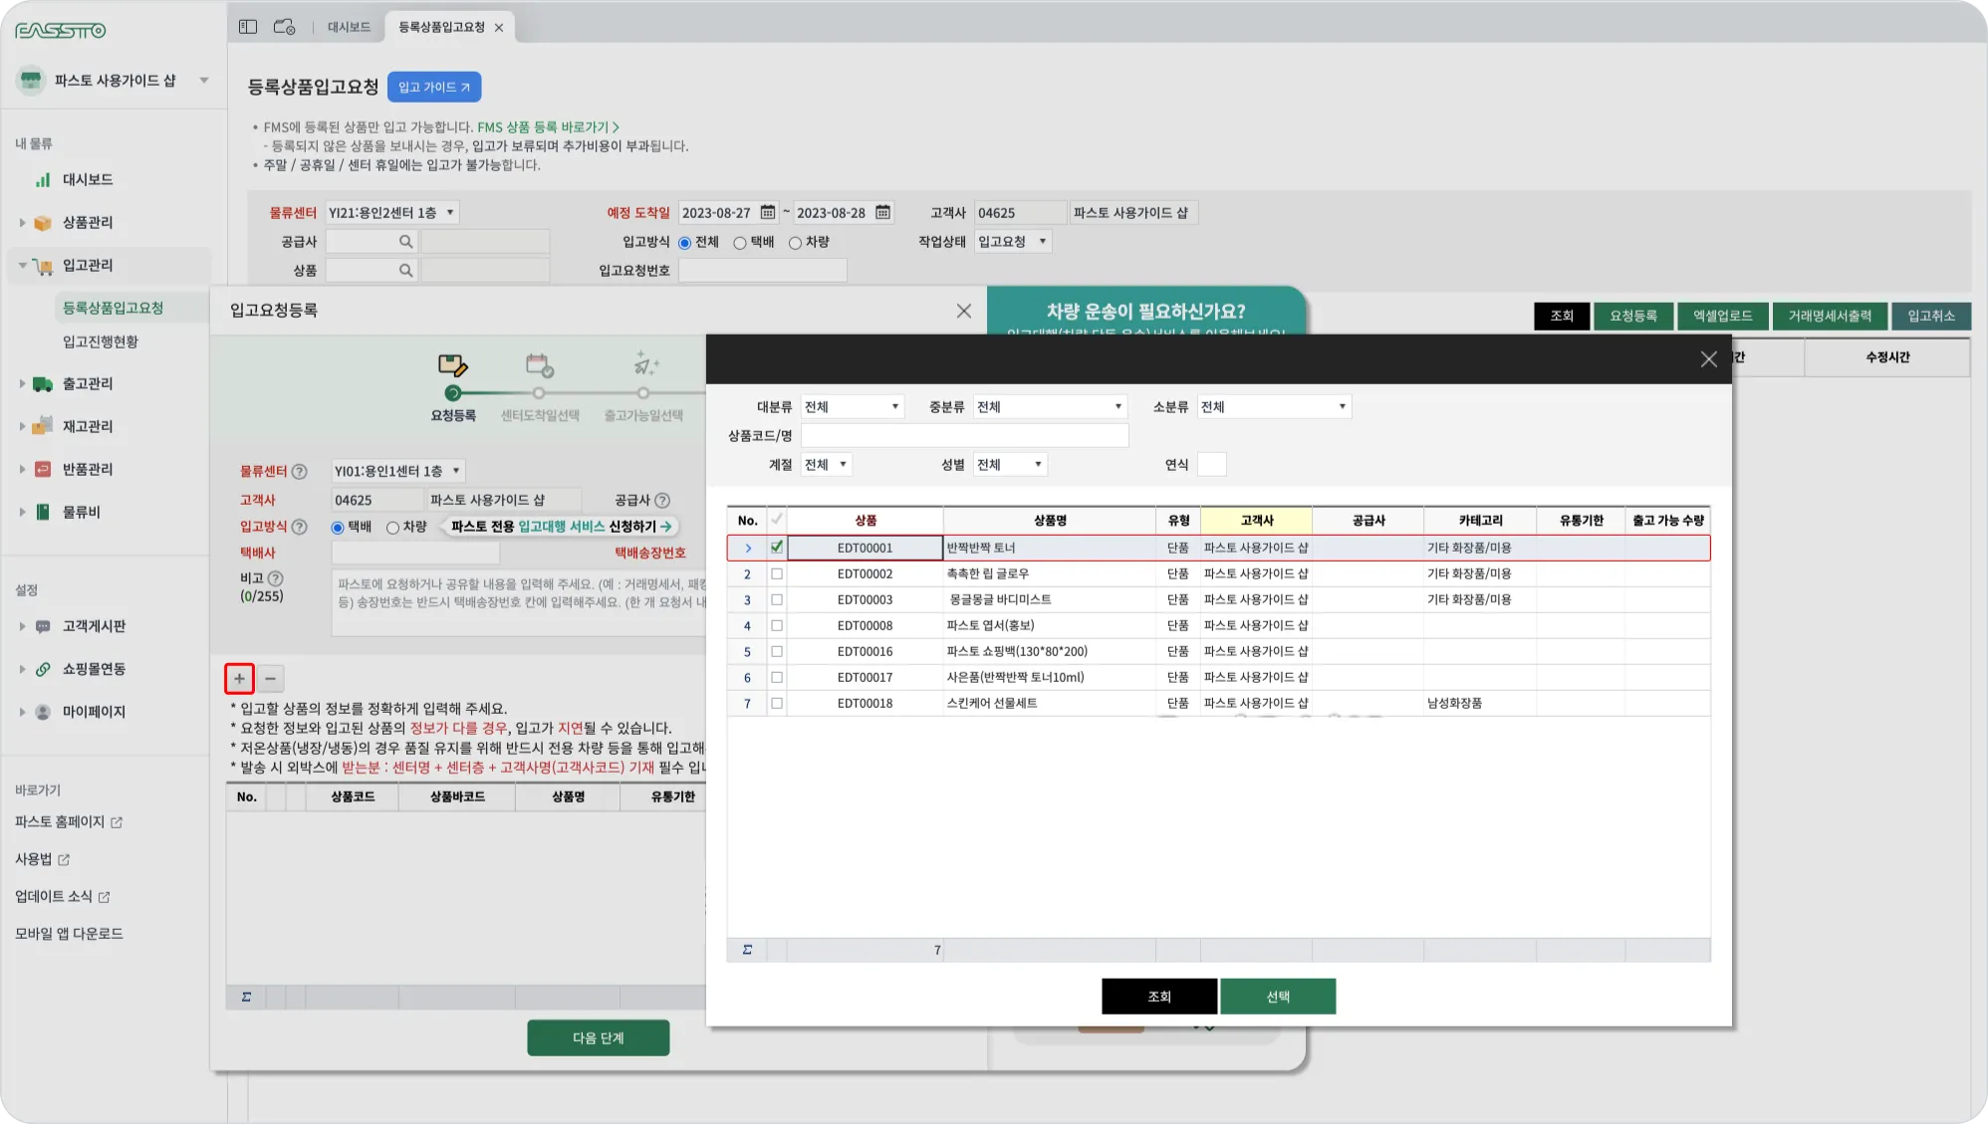
Task: Click the 요청등록 progress step marker
Action: click(x=453, y=393)
